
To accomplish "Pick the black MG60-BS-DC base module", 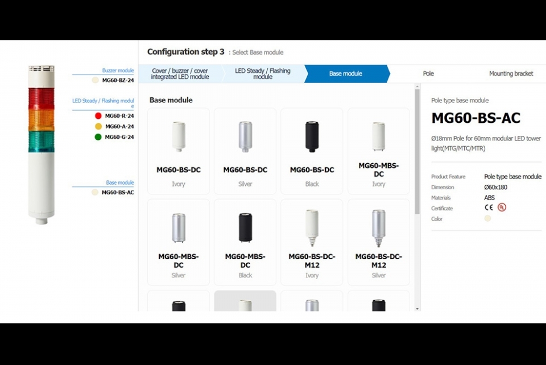I will [x=312, y=151].
